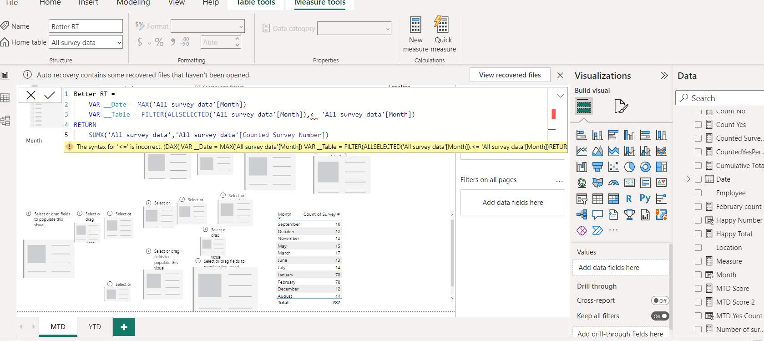The width and height of the screenshot is (764, 341).
Task: Tick the Count Yes checkbox
Action: click(698, 124)
